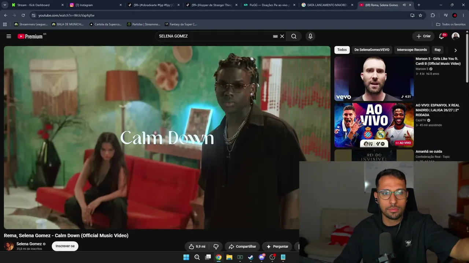
Task: Bookmark this page with the star
Action: [x=420, y=15]
